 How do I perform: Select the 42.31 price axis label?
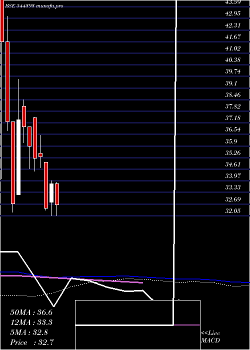pos(233,25)
